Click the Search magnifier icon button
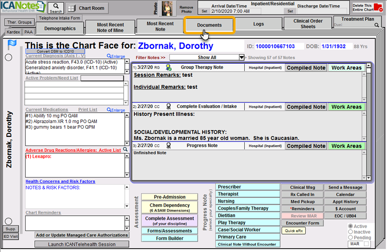387x252 pixels. (56, 8)
